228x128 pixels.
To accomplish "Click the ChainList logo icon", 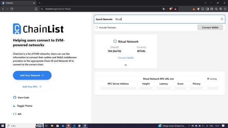I will tap(17, 29).
